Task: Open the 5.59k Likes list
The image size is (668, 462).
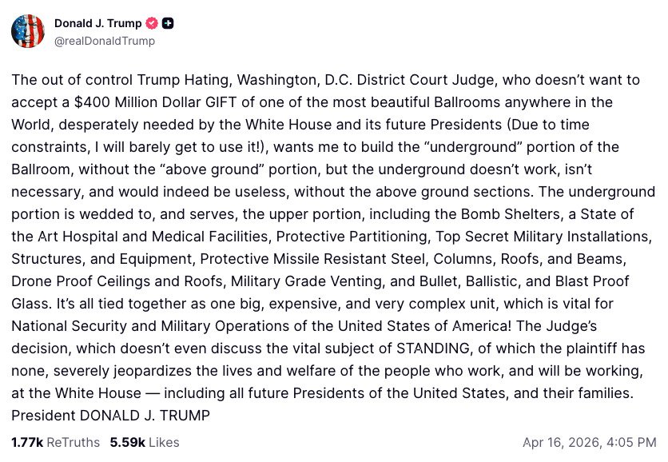Action: pyautogui.click(x=145, y=442)
